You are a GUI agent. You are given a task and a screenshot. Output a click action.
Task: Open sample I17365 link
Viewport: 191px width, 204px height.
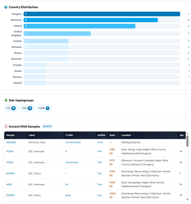(10, 162)
